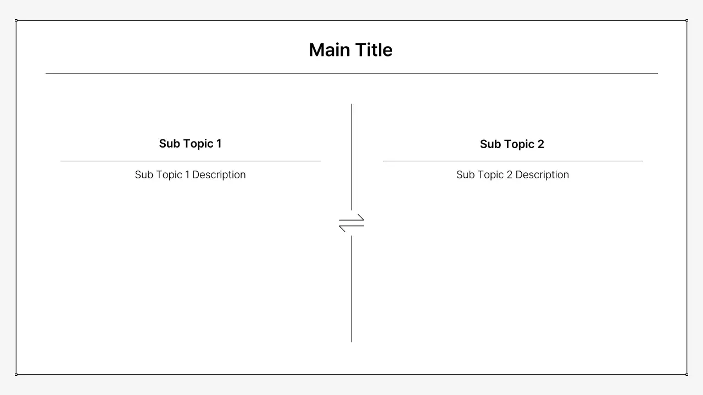Click the bottom border edge of the slide frame

click(351, 375)
